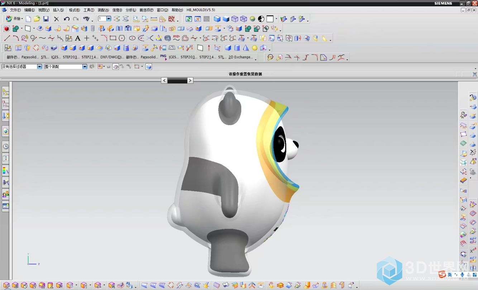This screenshot has height=290, width=478.
Task: Open the PNG export icon
Action: tap(163, 57)
